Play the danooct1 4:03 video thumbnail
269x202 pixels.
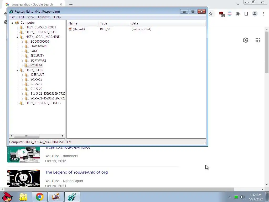point(23,155)
